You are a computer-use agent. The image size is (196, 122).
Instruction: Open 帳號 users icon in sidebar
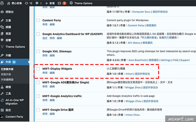point(2,87)
